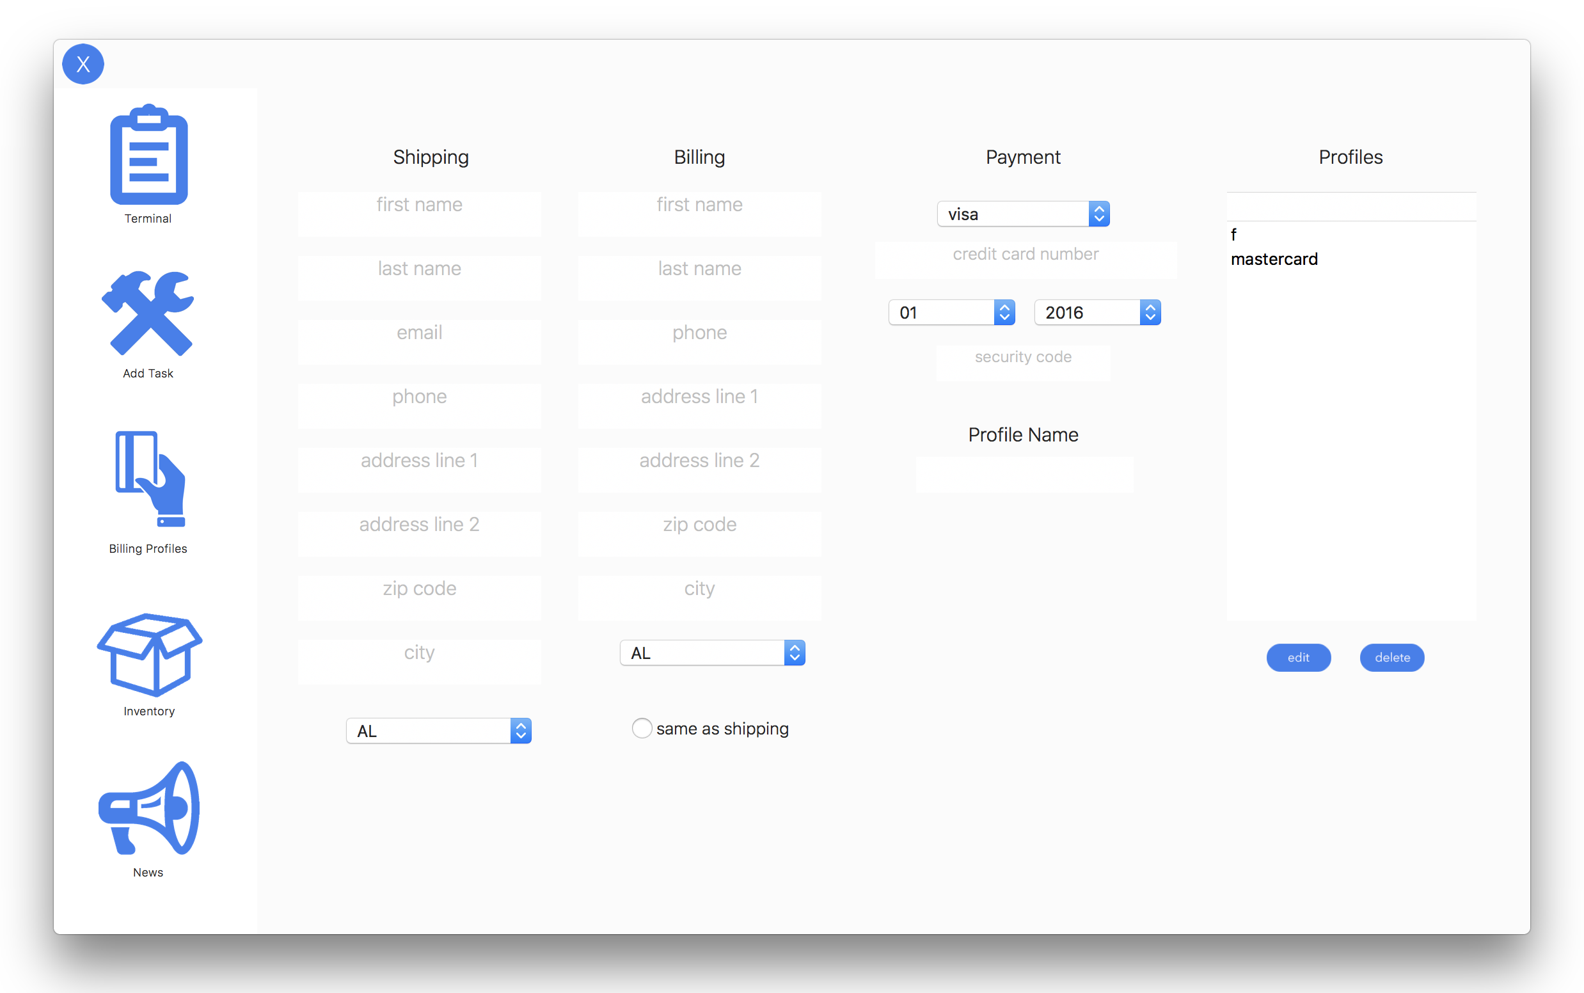The height and width of the screenshot is (993, 1584).
Task: Open the visa card type dropdown
Action: [x=1022, y=214]
